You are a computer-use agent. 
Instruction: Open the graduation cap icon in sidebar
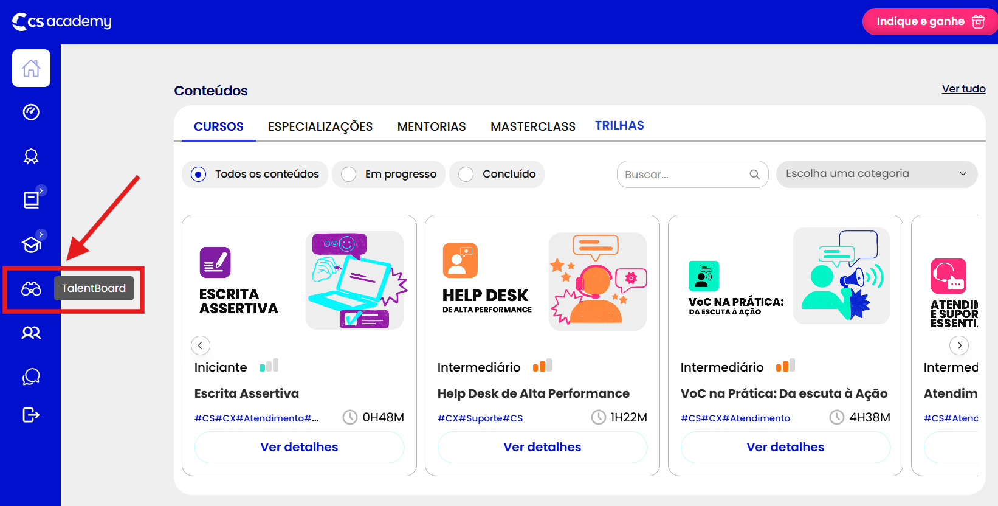tap(31, 244)
